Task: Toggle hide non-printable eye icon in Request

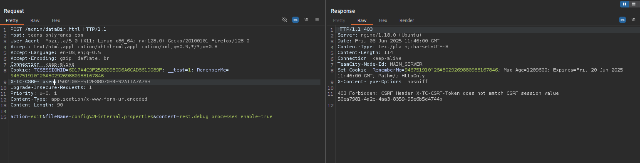Action: point(285,20)
